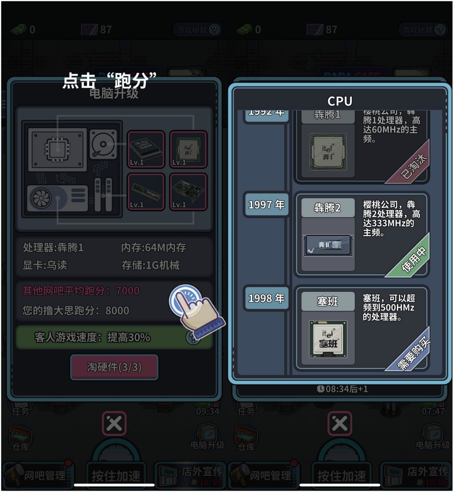This screenshot has height=492, width=454.
Task: Select the motherboard slot Lv.1 icon
Action: coord(146,149)
